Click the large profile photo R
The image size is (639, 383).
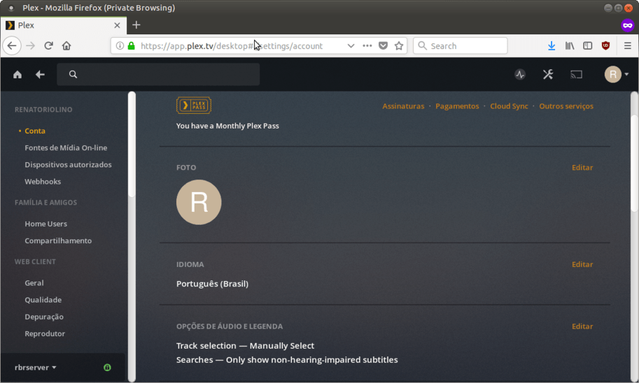[x=199, y=202]
